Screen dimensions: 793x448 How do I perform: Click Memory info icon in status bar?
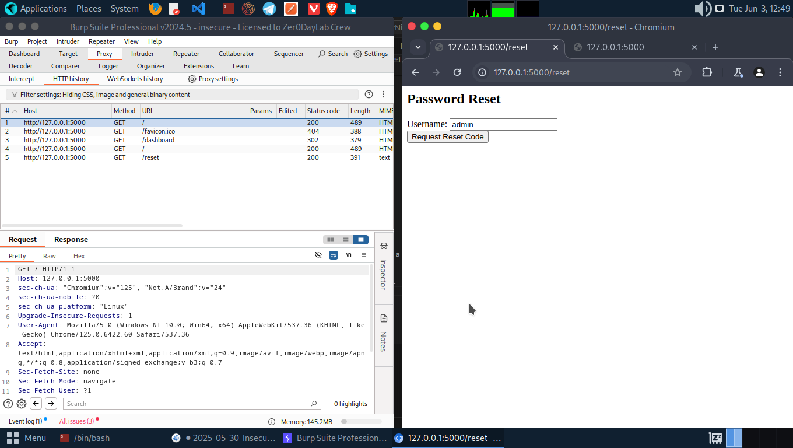click(272, 421)
